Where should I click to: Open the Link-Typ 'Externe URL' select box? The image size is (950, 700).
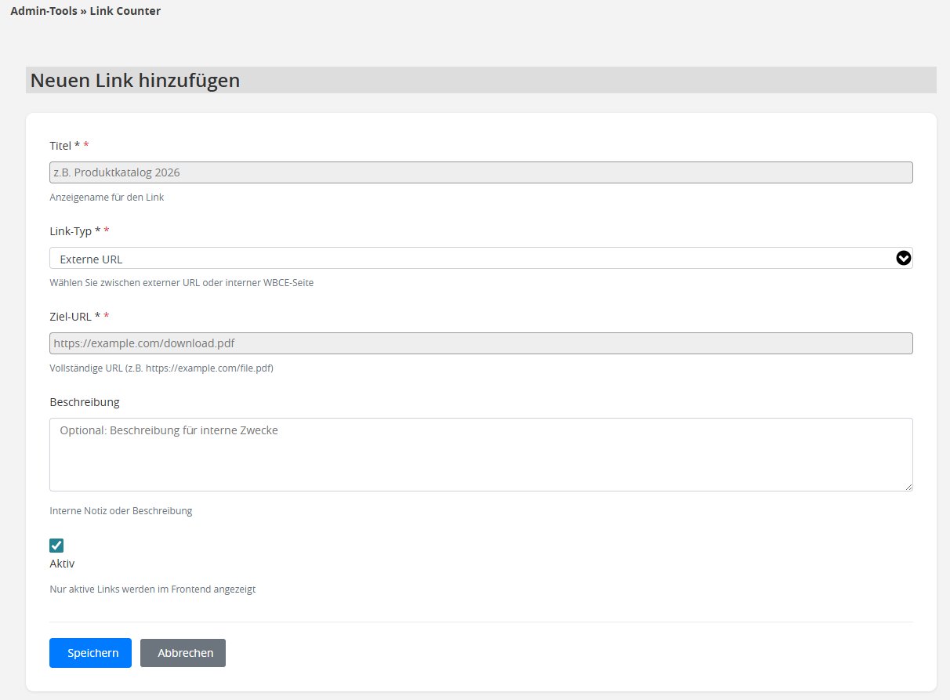470,259
